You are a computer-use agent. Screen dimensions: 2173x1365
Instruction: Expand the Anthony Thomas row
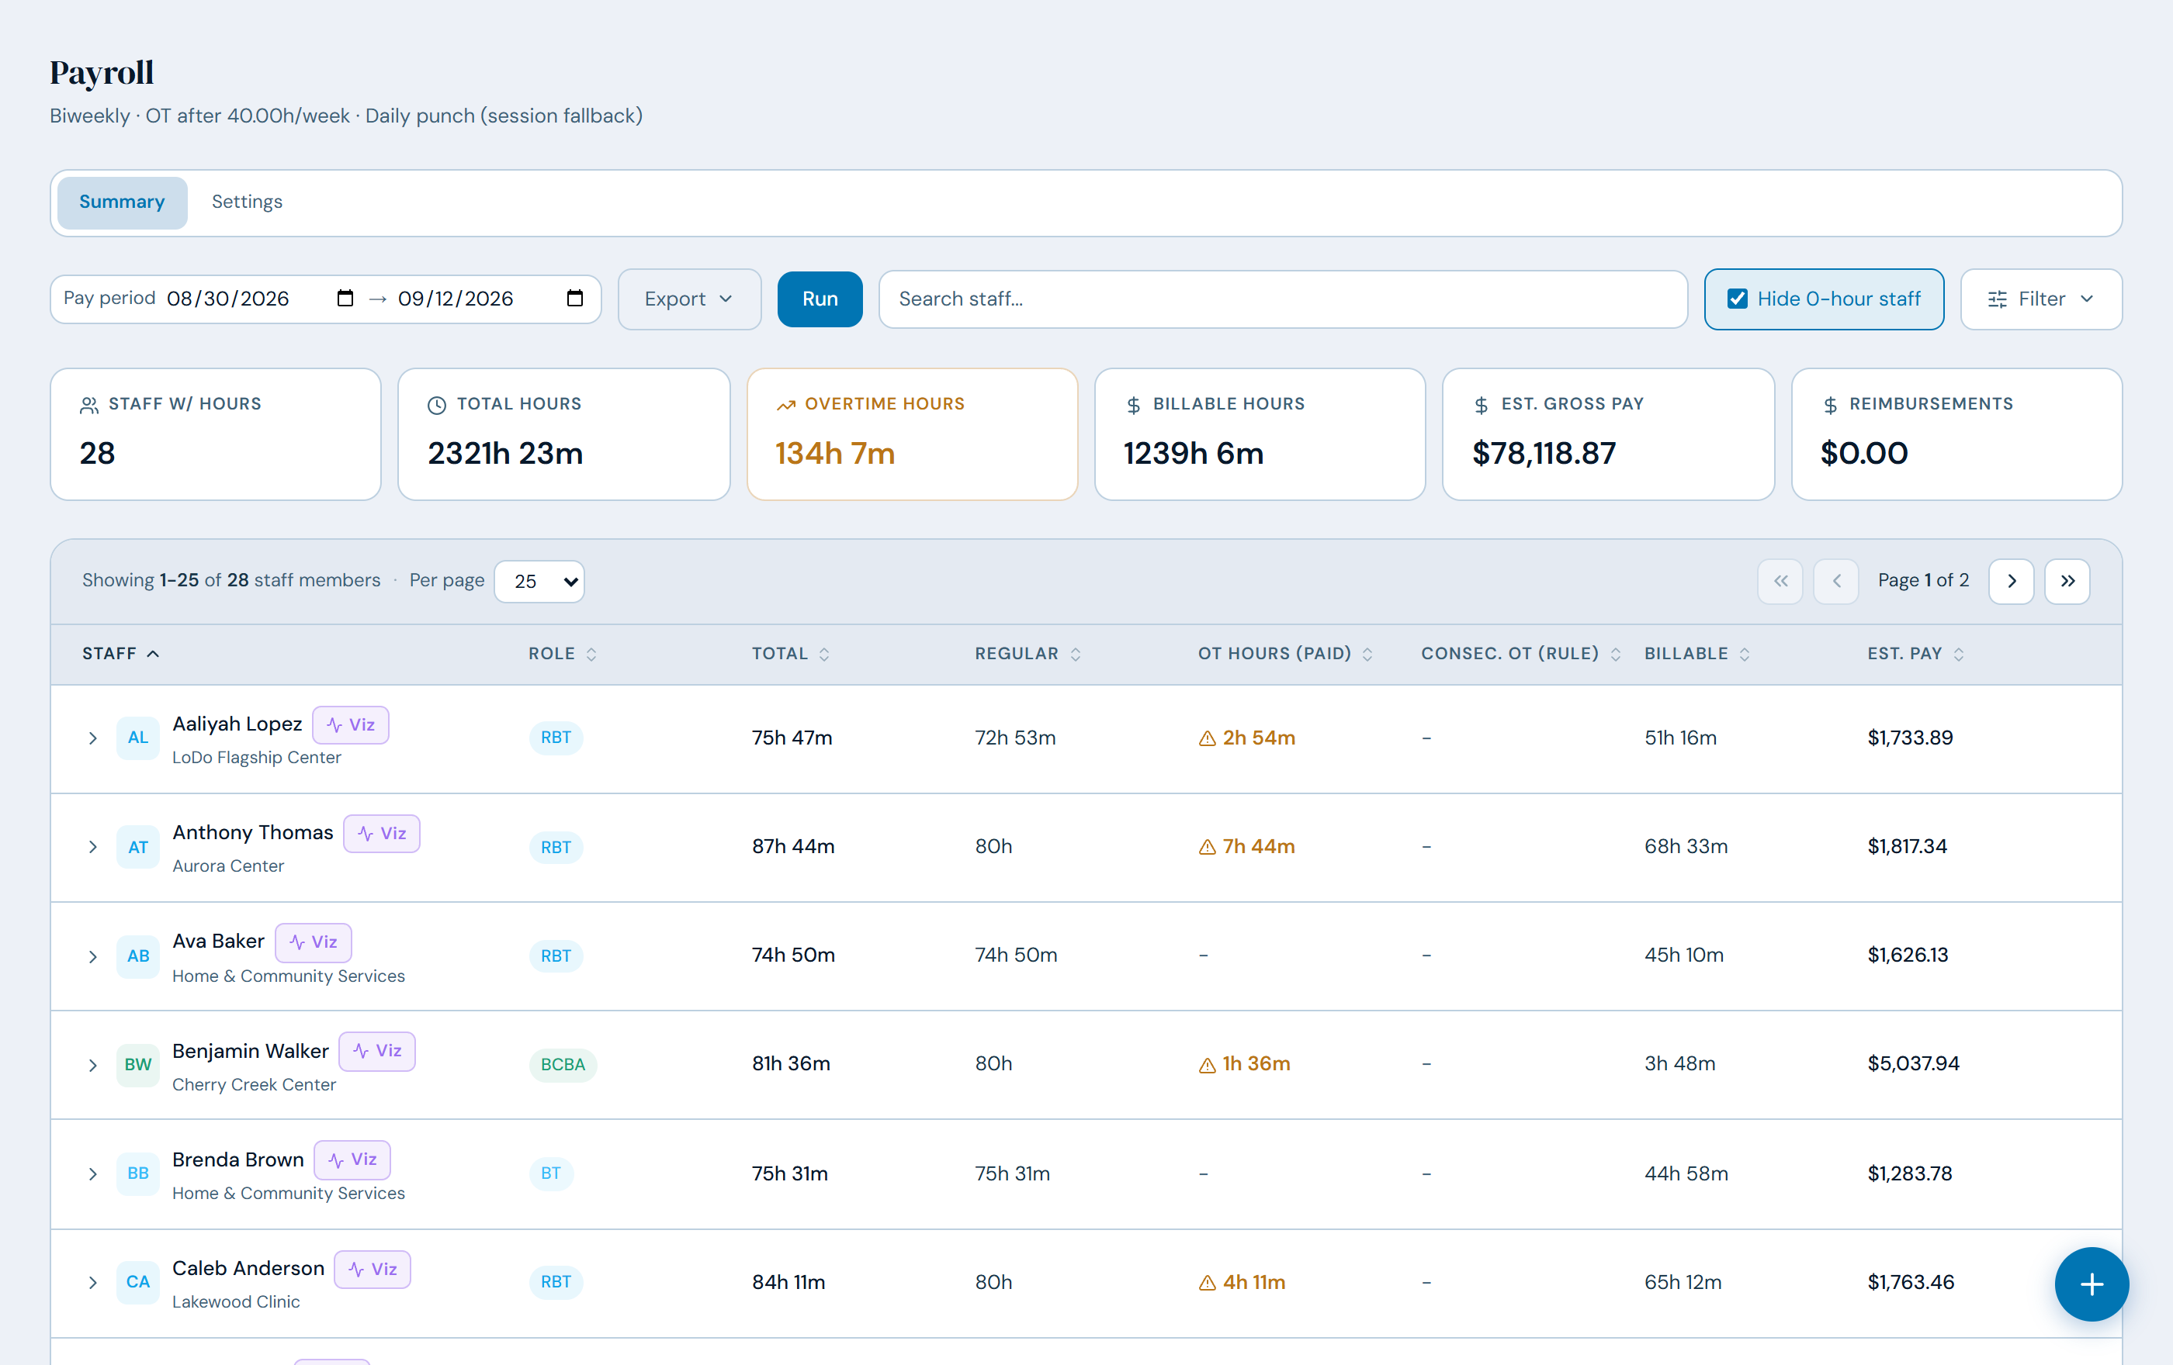point(92,847)
